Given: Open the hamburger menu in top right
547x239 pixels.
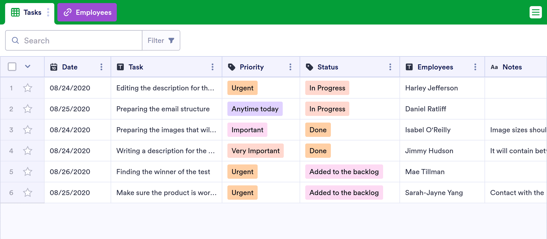Looking at the screenshot, I should click(535, 12).
